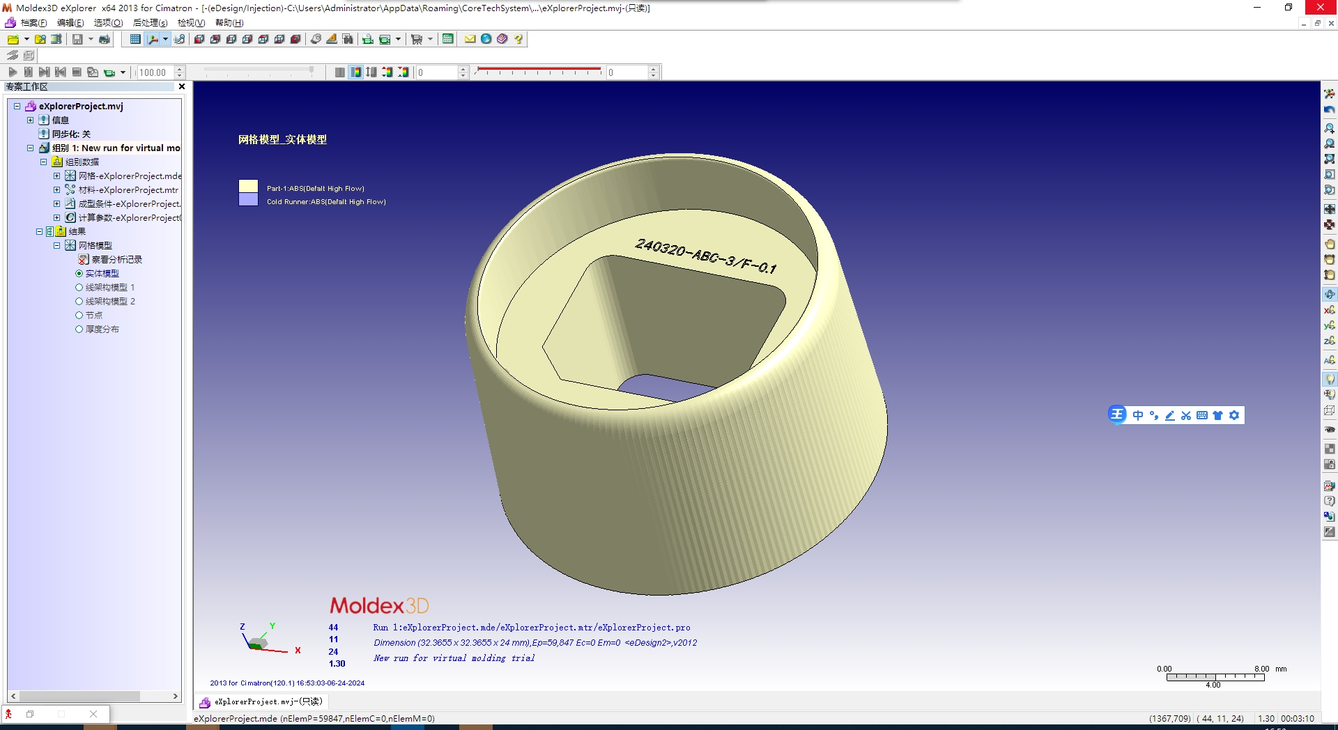Expand the 信息 tree node

click(31, 121)
